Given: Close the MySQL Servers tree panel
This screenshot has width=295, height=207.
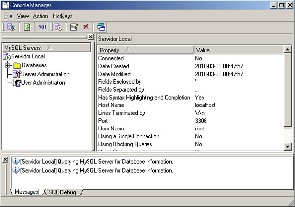Looking at the screenshot, I should 90,37.
